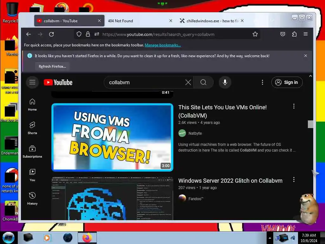Open the Natbyte channel avatar
325x244 pixels.
[182, 133]
